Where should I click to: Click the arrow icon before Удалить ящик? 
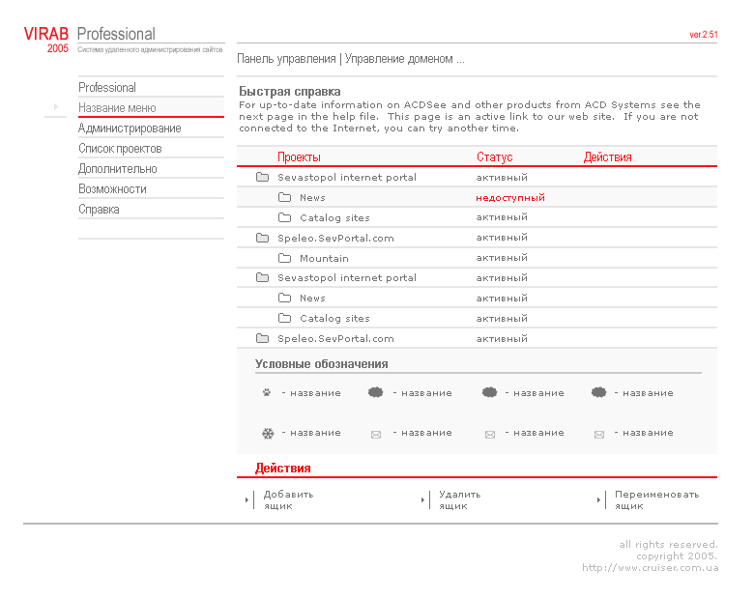click(x=422, y=499)
